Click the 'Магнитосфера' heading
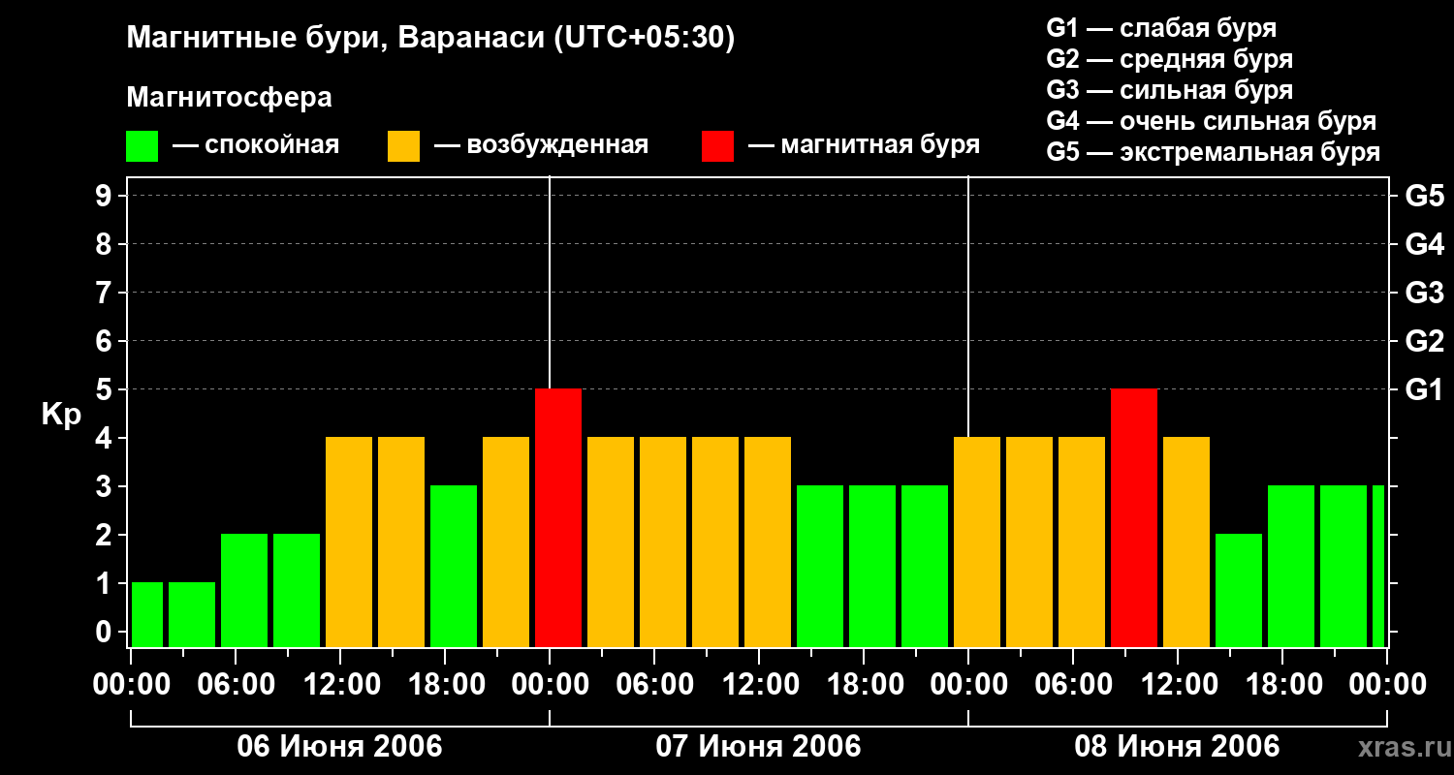 click(229, 98)
